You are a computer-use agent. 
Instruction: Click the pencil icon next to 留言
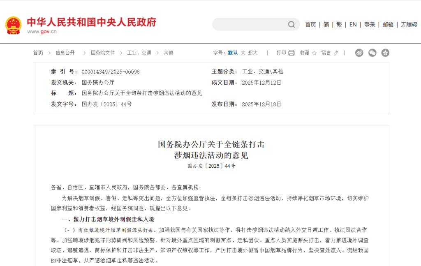tap(336, 53)
